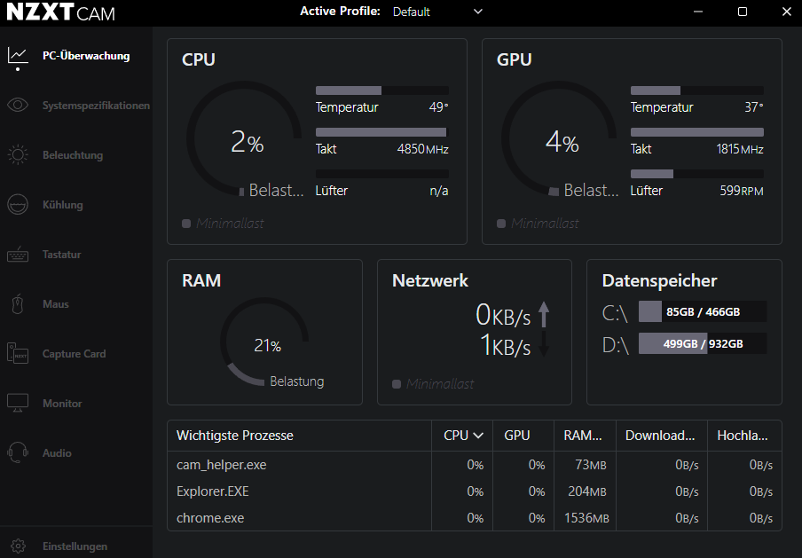Sort processes by GPU column

pos(523,436)
